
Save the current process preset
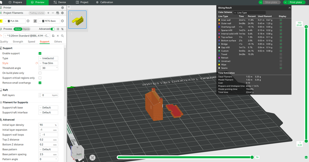pyautogui.click(x=53, y=36)
